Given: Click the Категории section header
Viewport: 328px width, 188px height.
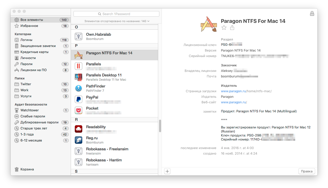Looking at the screenshot, I should click(23, 34).
